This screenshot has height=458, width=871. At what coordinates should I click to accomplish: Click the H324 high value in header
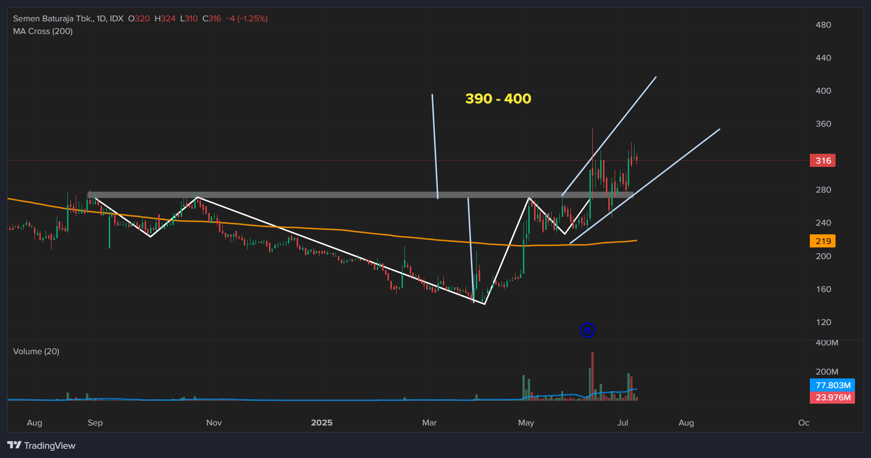tap(165, 18)
